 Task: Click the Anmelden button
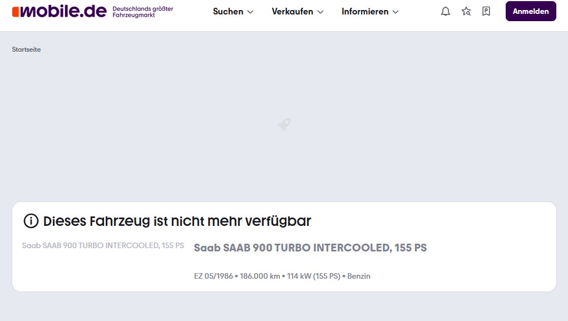[x=531, y=11]
